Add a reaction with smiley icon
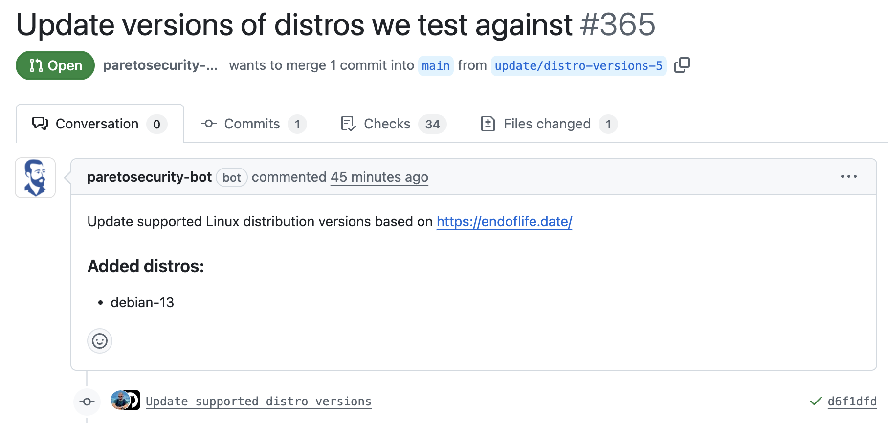The width and height of the screenshot is (888, 423). 100,341
